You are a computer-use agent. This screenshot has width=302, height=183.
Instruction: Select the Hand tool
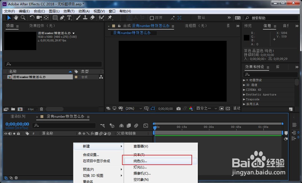click(x=16, y=18)
